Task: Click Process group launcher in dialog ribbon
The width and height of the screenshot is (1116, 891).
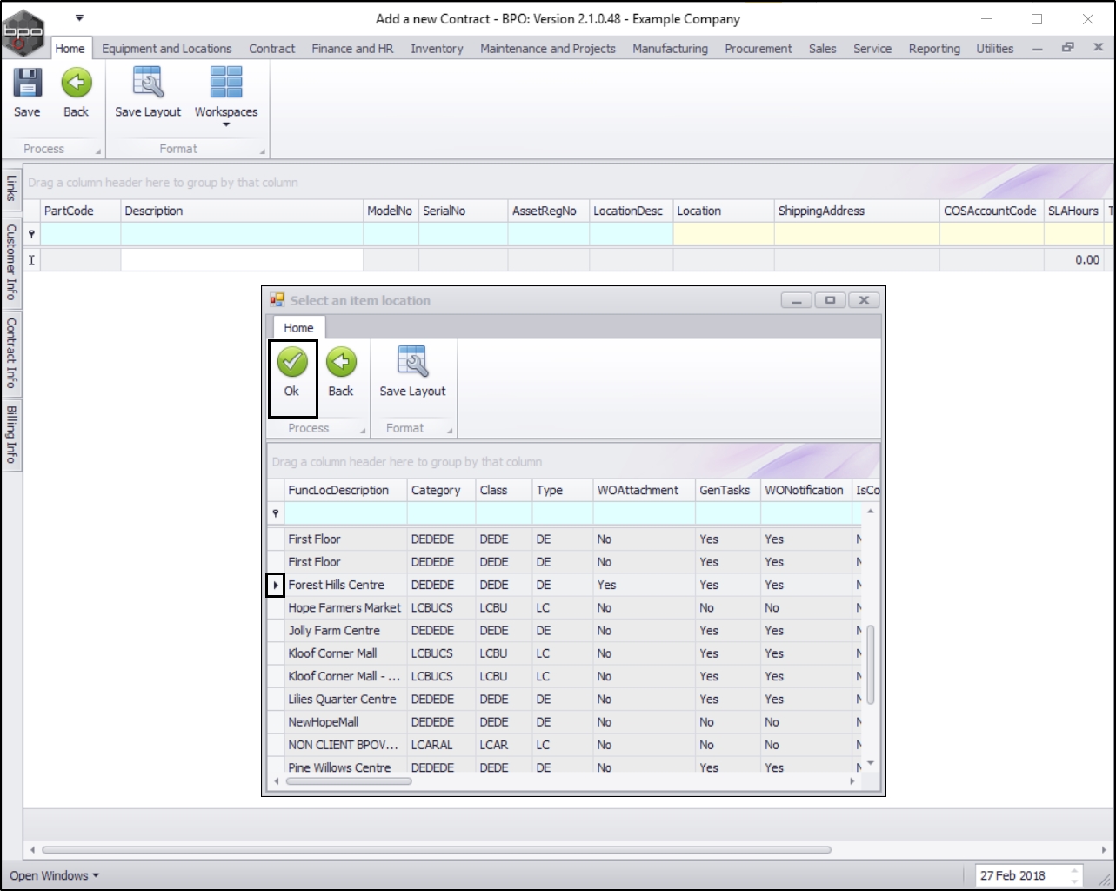Action: coord(363,431)
